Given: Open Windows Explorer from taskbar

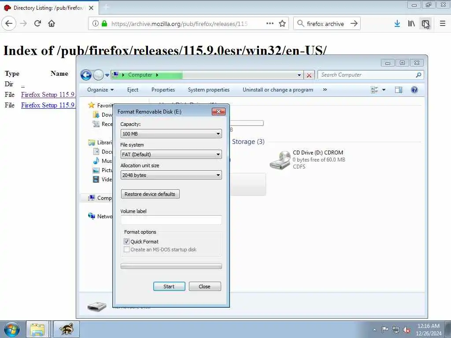Looking at the screenshot, I should [x=37, y=329].
